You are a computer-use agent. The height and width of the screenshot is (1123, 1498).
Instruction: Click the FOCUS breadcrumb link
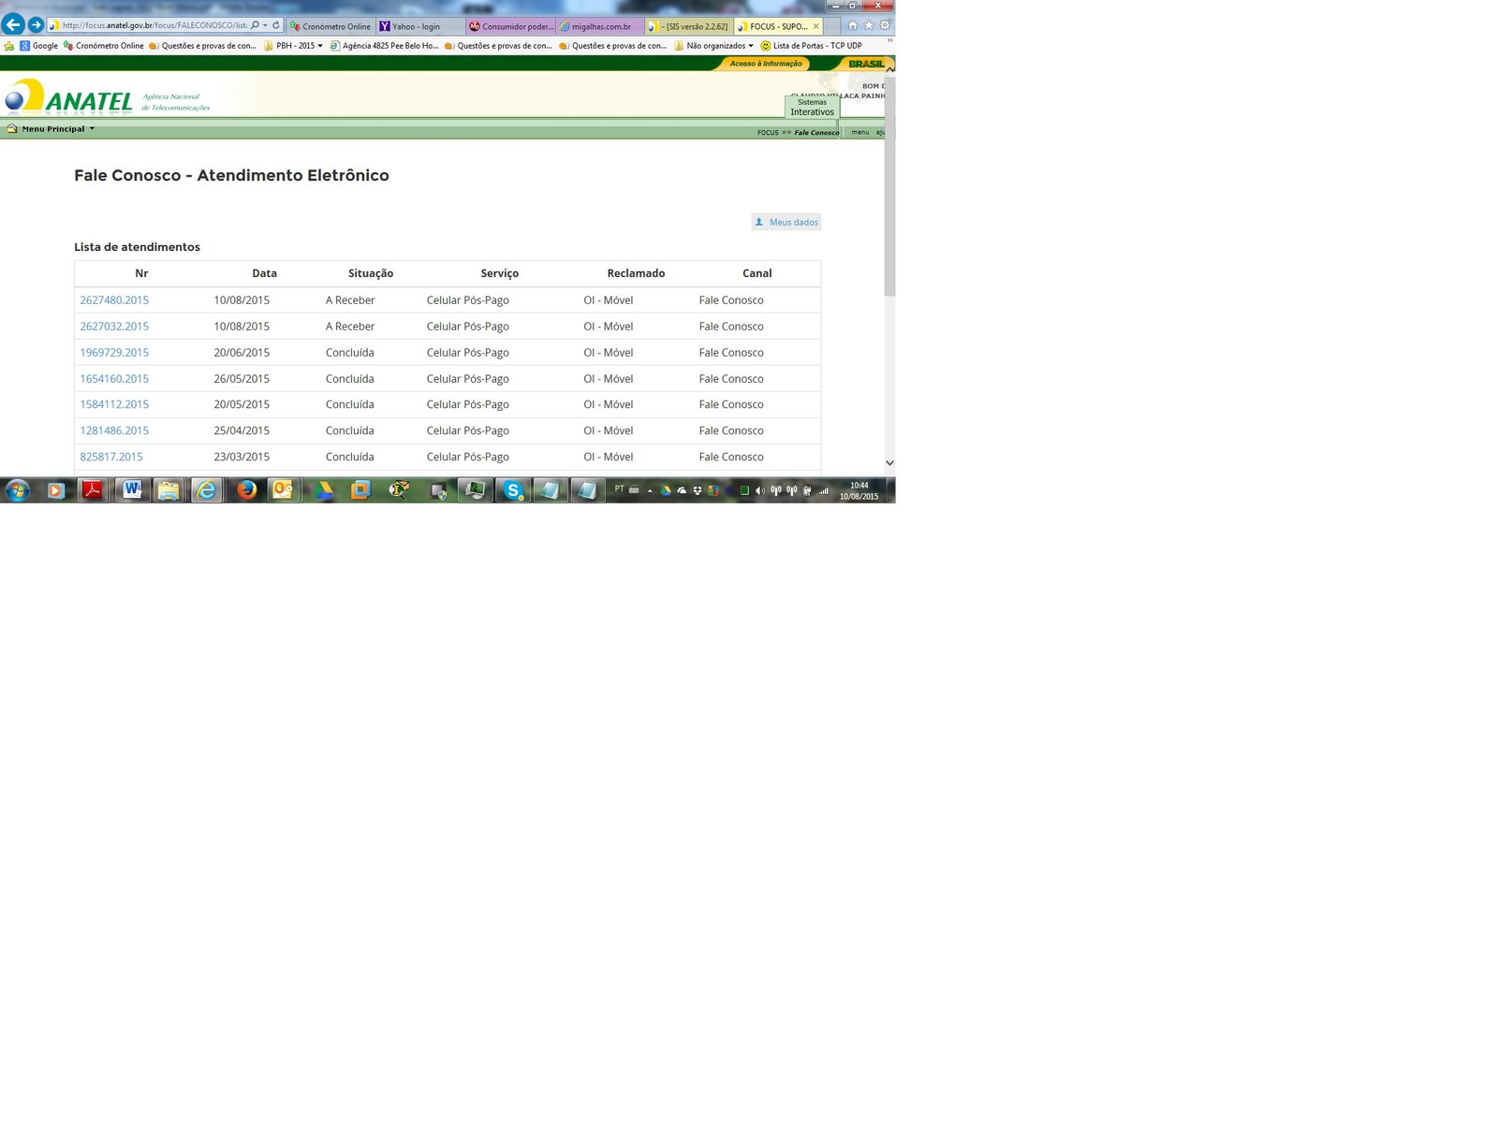click(768, 133)
